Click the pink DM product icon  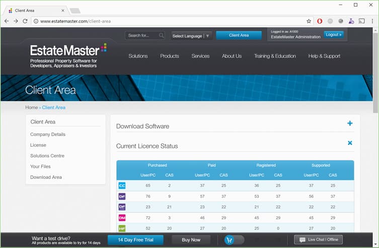coord(122,218)
